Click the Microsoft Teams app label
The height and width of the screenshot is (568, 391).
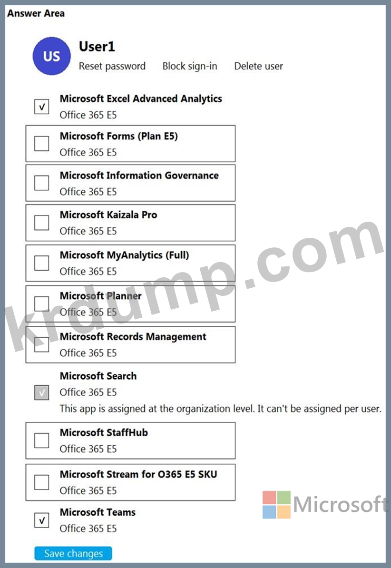98,512
